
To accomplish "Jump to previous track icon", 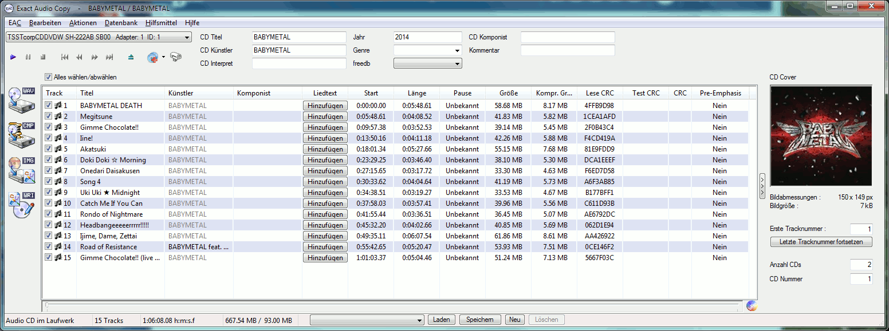I will [65, 57].
